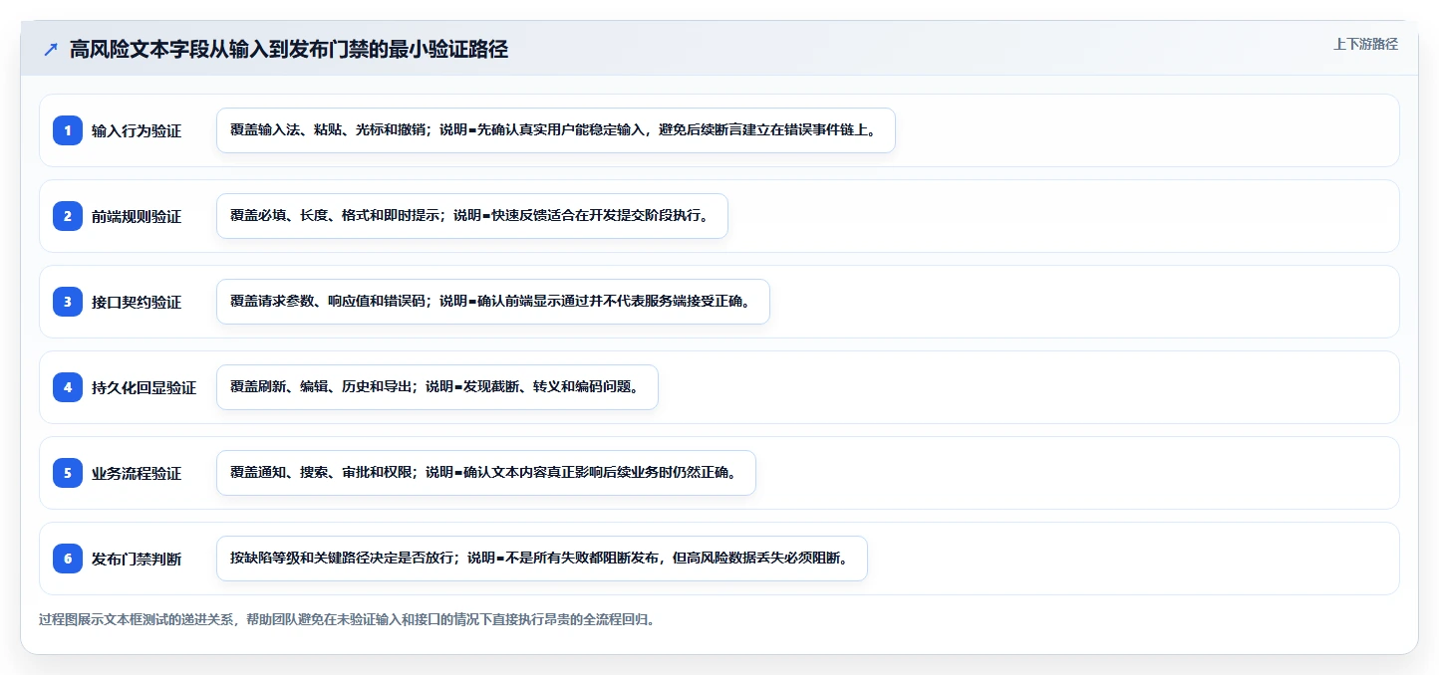Image resolution: width=1439 pixels, height=675 pixels.
Task: Select the step 4 number badge
Action: coord(68,386)
